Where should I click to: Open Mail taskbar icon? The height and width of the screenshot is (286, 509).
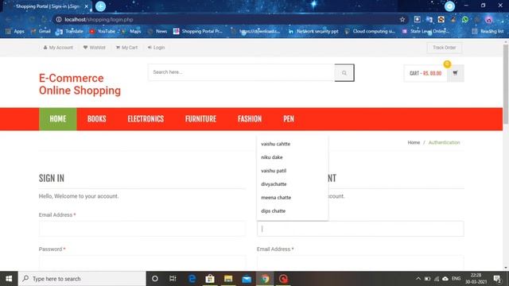[247, 279]
